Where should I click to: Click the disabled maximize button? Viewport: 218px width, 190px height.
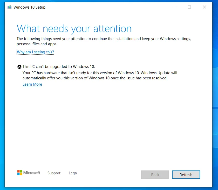pyautogui.click(x=189, y=7)
